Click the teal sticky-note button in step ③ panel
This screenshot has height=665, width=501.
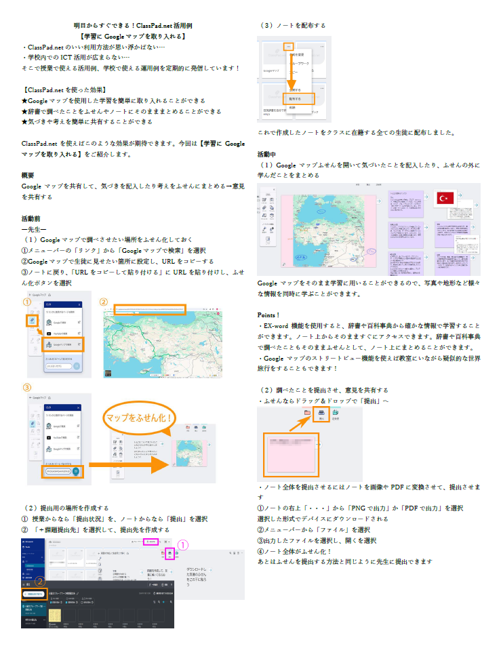coord(76,471)
